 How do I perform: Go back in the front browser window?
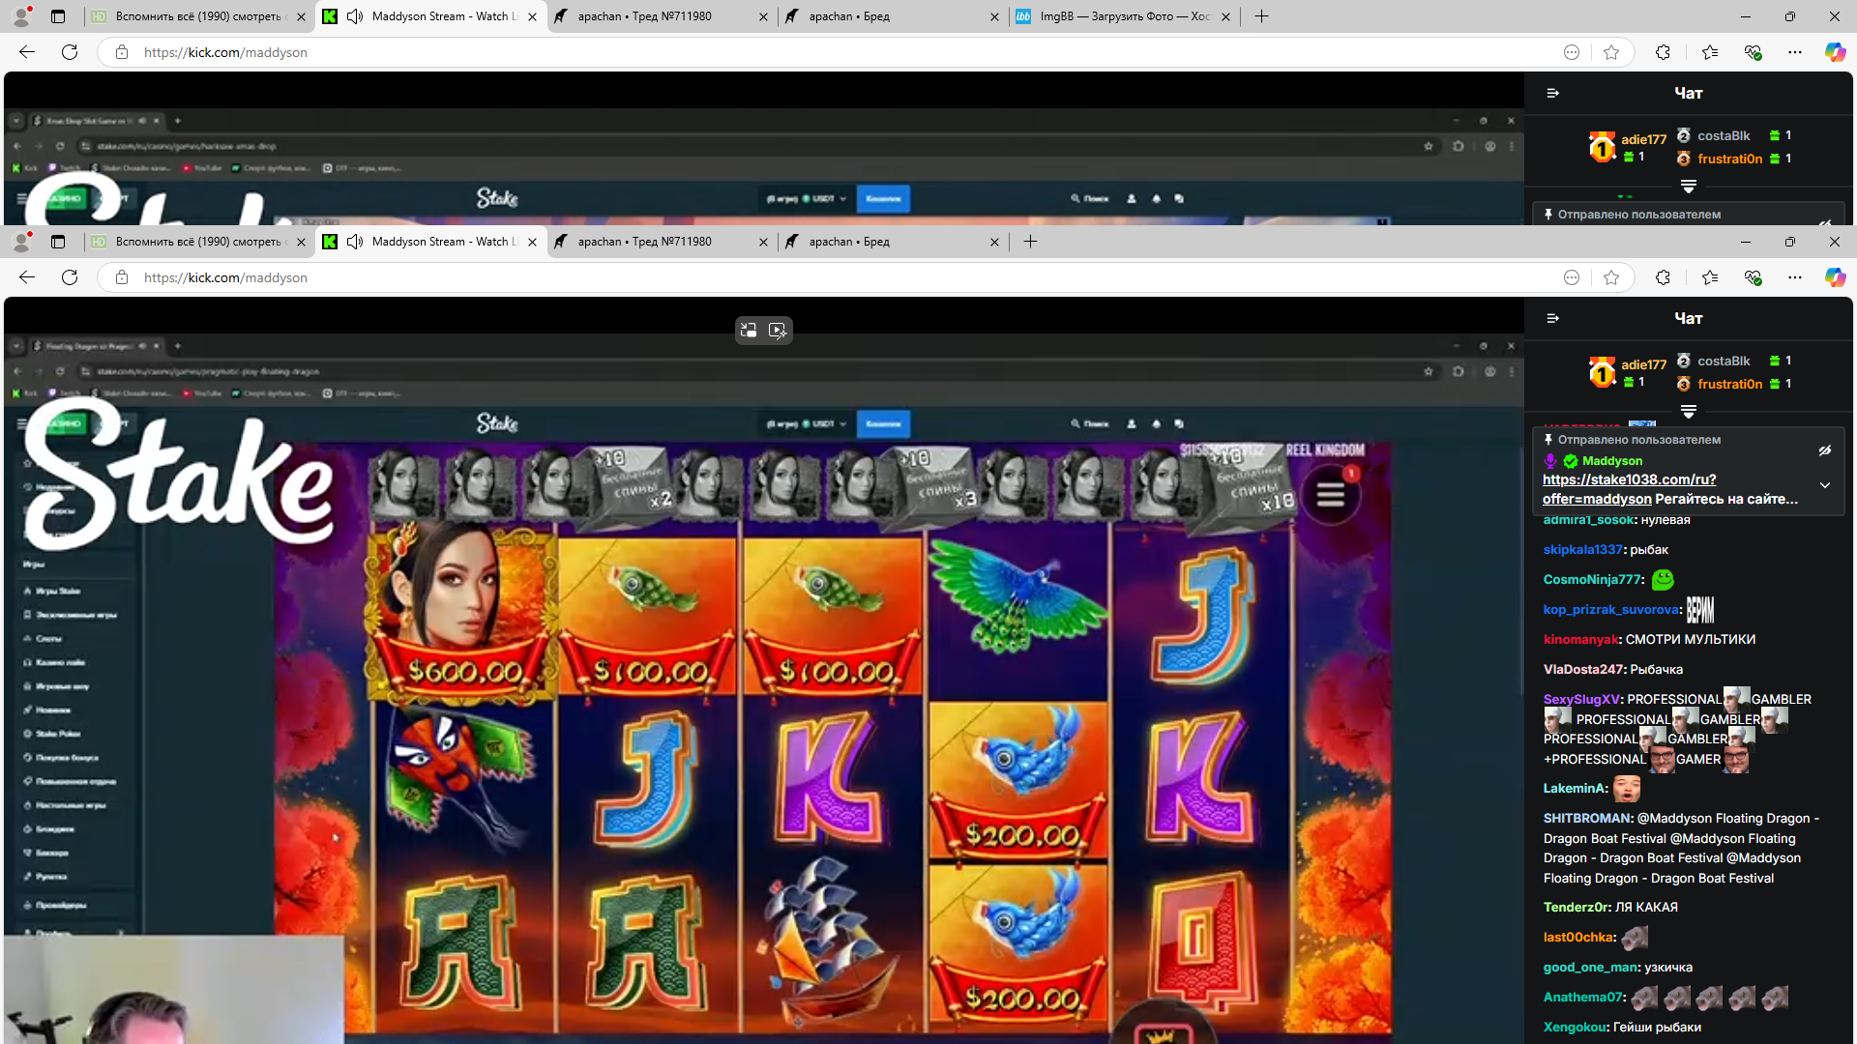point(27,277)
